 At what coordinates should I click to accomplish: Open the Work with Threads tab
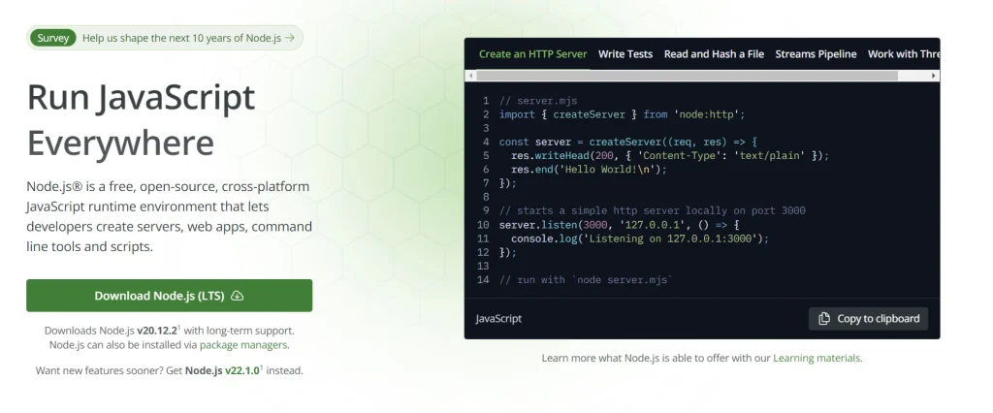pyautogui.click(x=904, y=54)
